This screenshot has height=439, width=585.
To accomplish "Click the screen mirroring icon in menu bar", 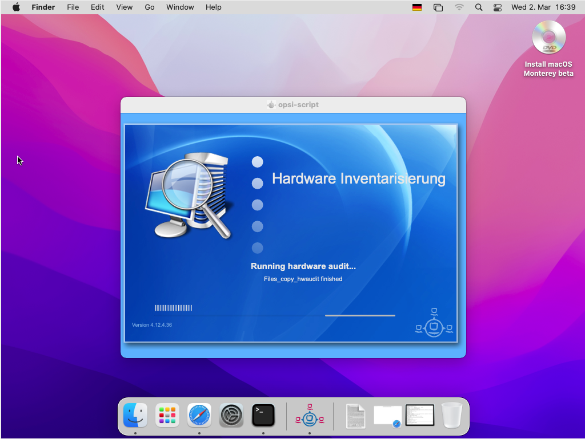I will pyautogui.click(x=438, y=7).
